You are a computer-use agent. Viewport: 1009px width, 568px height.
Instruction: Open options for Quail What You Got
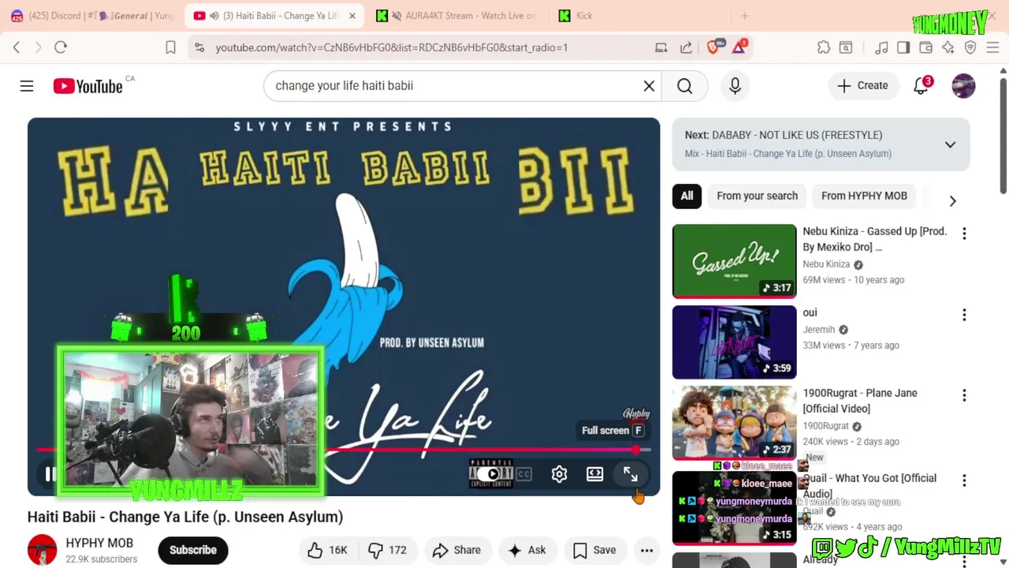click(x=964, y=480)
